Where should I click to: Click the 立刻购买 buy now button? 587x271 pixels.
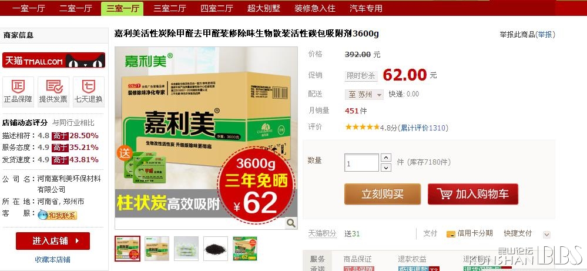(x=382, y=194)
